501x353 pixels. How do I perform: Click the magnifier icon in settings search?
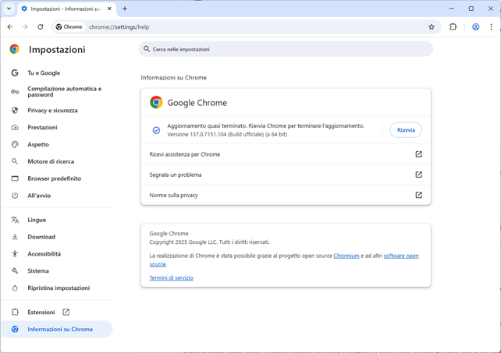(147, 49)
